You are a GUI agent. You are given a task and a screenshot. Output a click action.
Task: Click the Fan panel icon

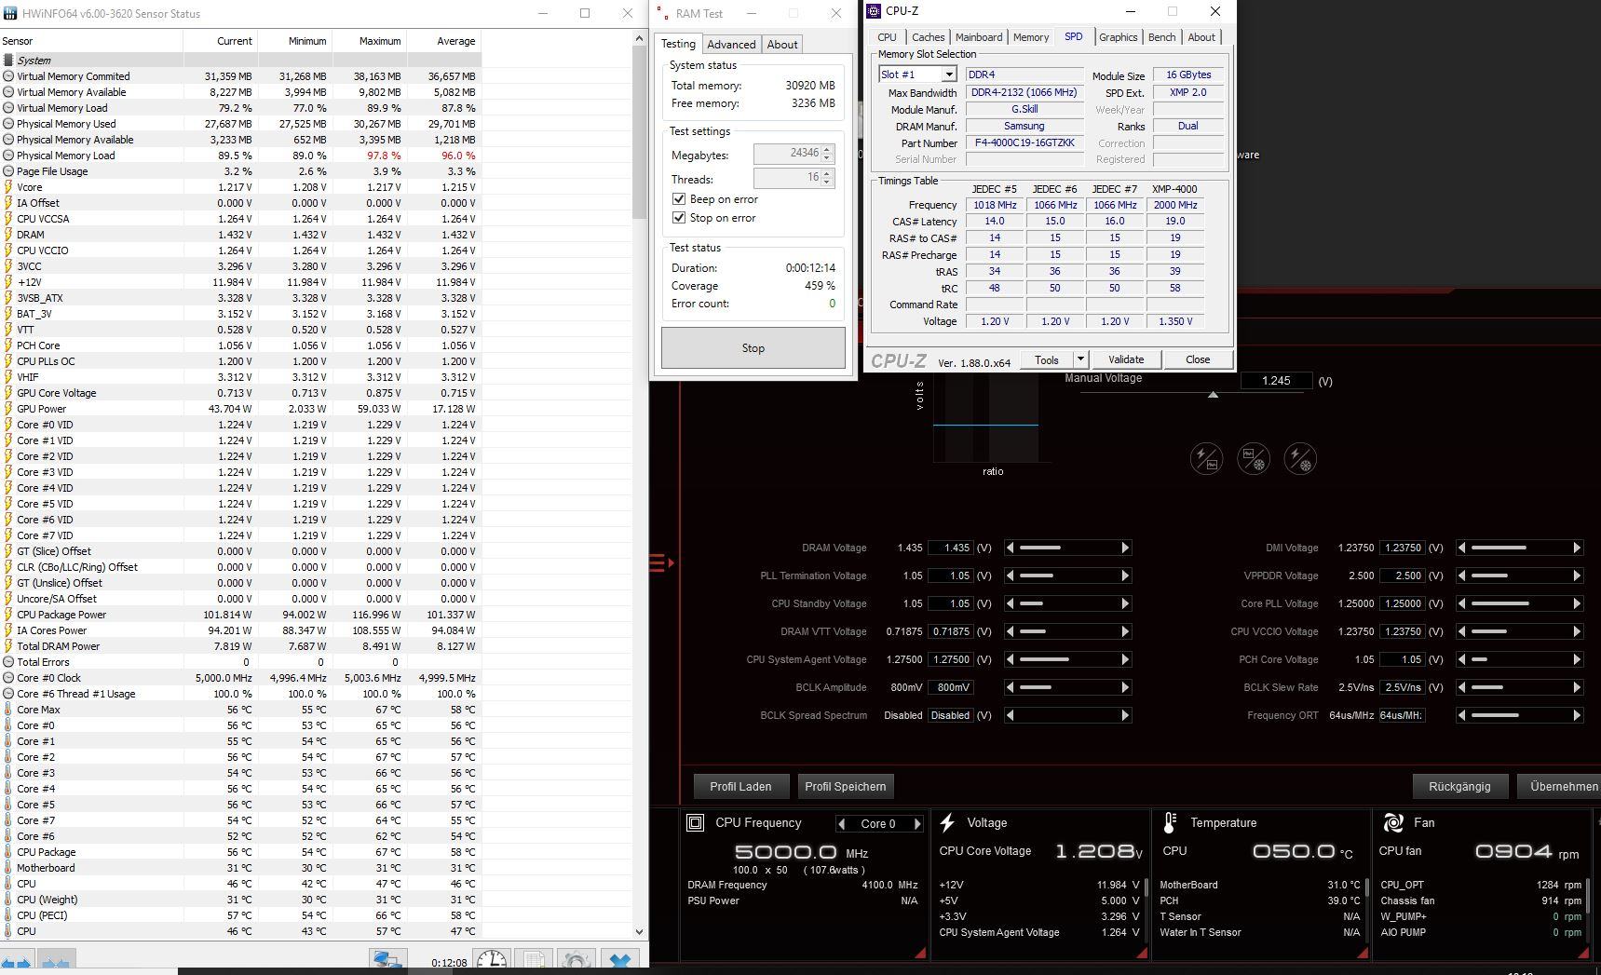click(1393, 823)
